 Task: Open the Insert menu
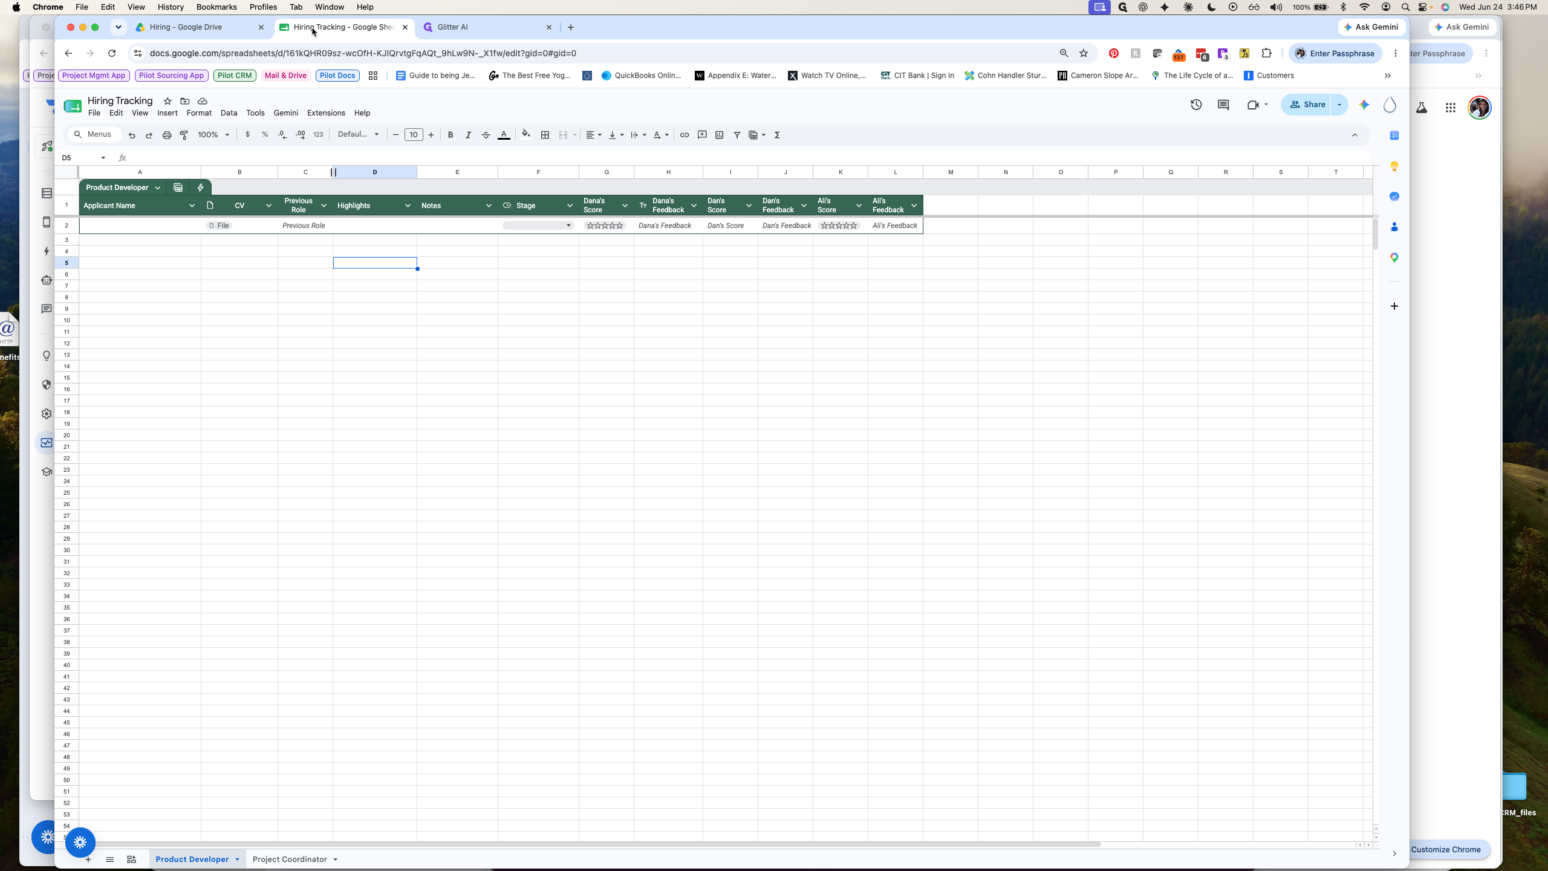(167, 113)
